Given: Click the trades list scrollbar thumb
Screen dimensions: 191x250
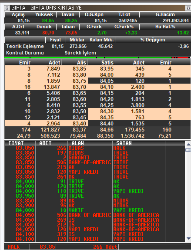Looking at the screenshot, I should [188, 150].
